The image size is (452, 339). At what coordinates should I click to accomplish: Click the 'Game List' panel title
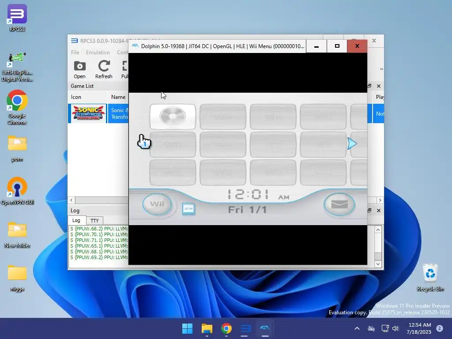82,86
